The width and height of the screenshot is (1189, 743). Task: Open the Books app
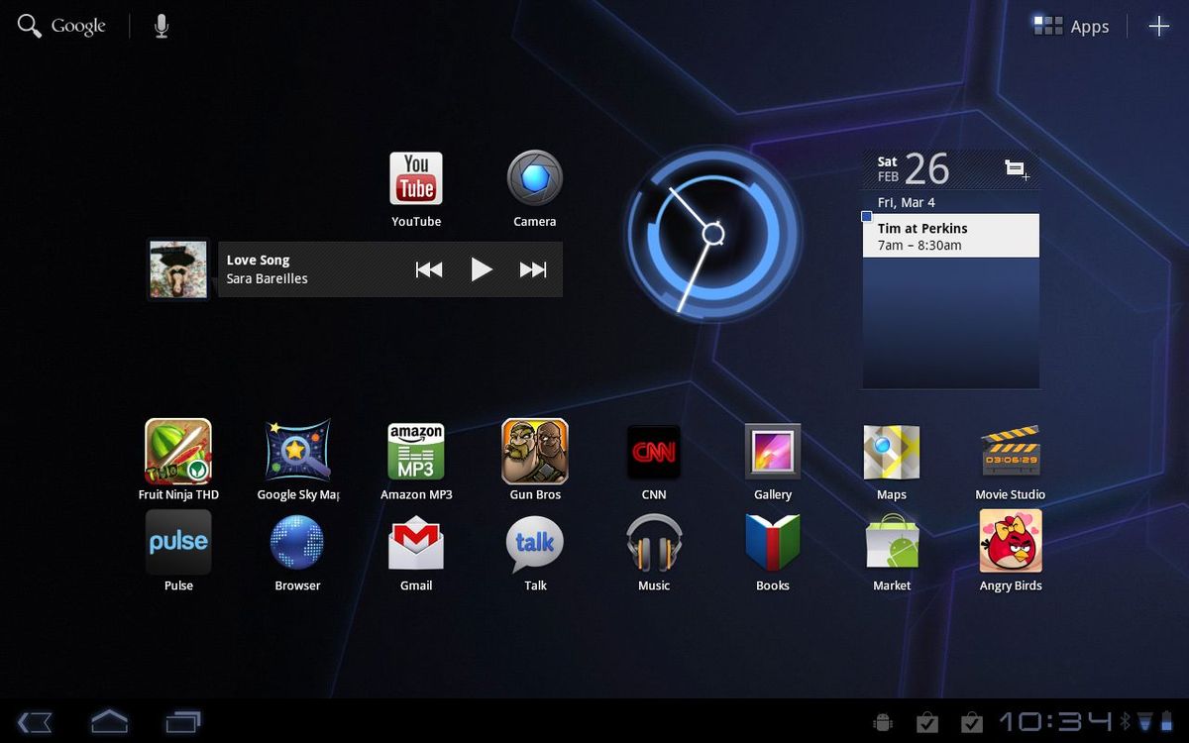click(x=772, y=542)
